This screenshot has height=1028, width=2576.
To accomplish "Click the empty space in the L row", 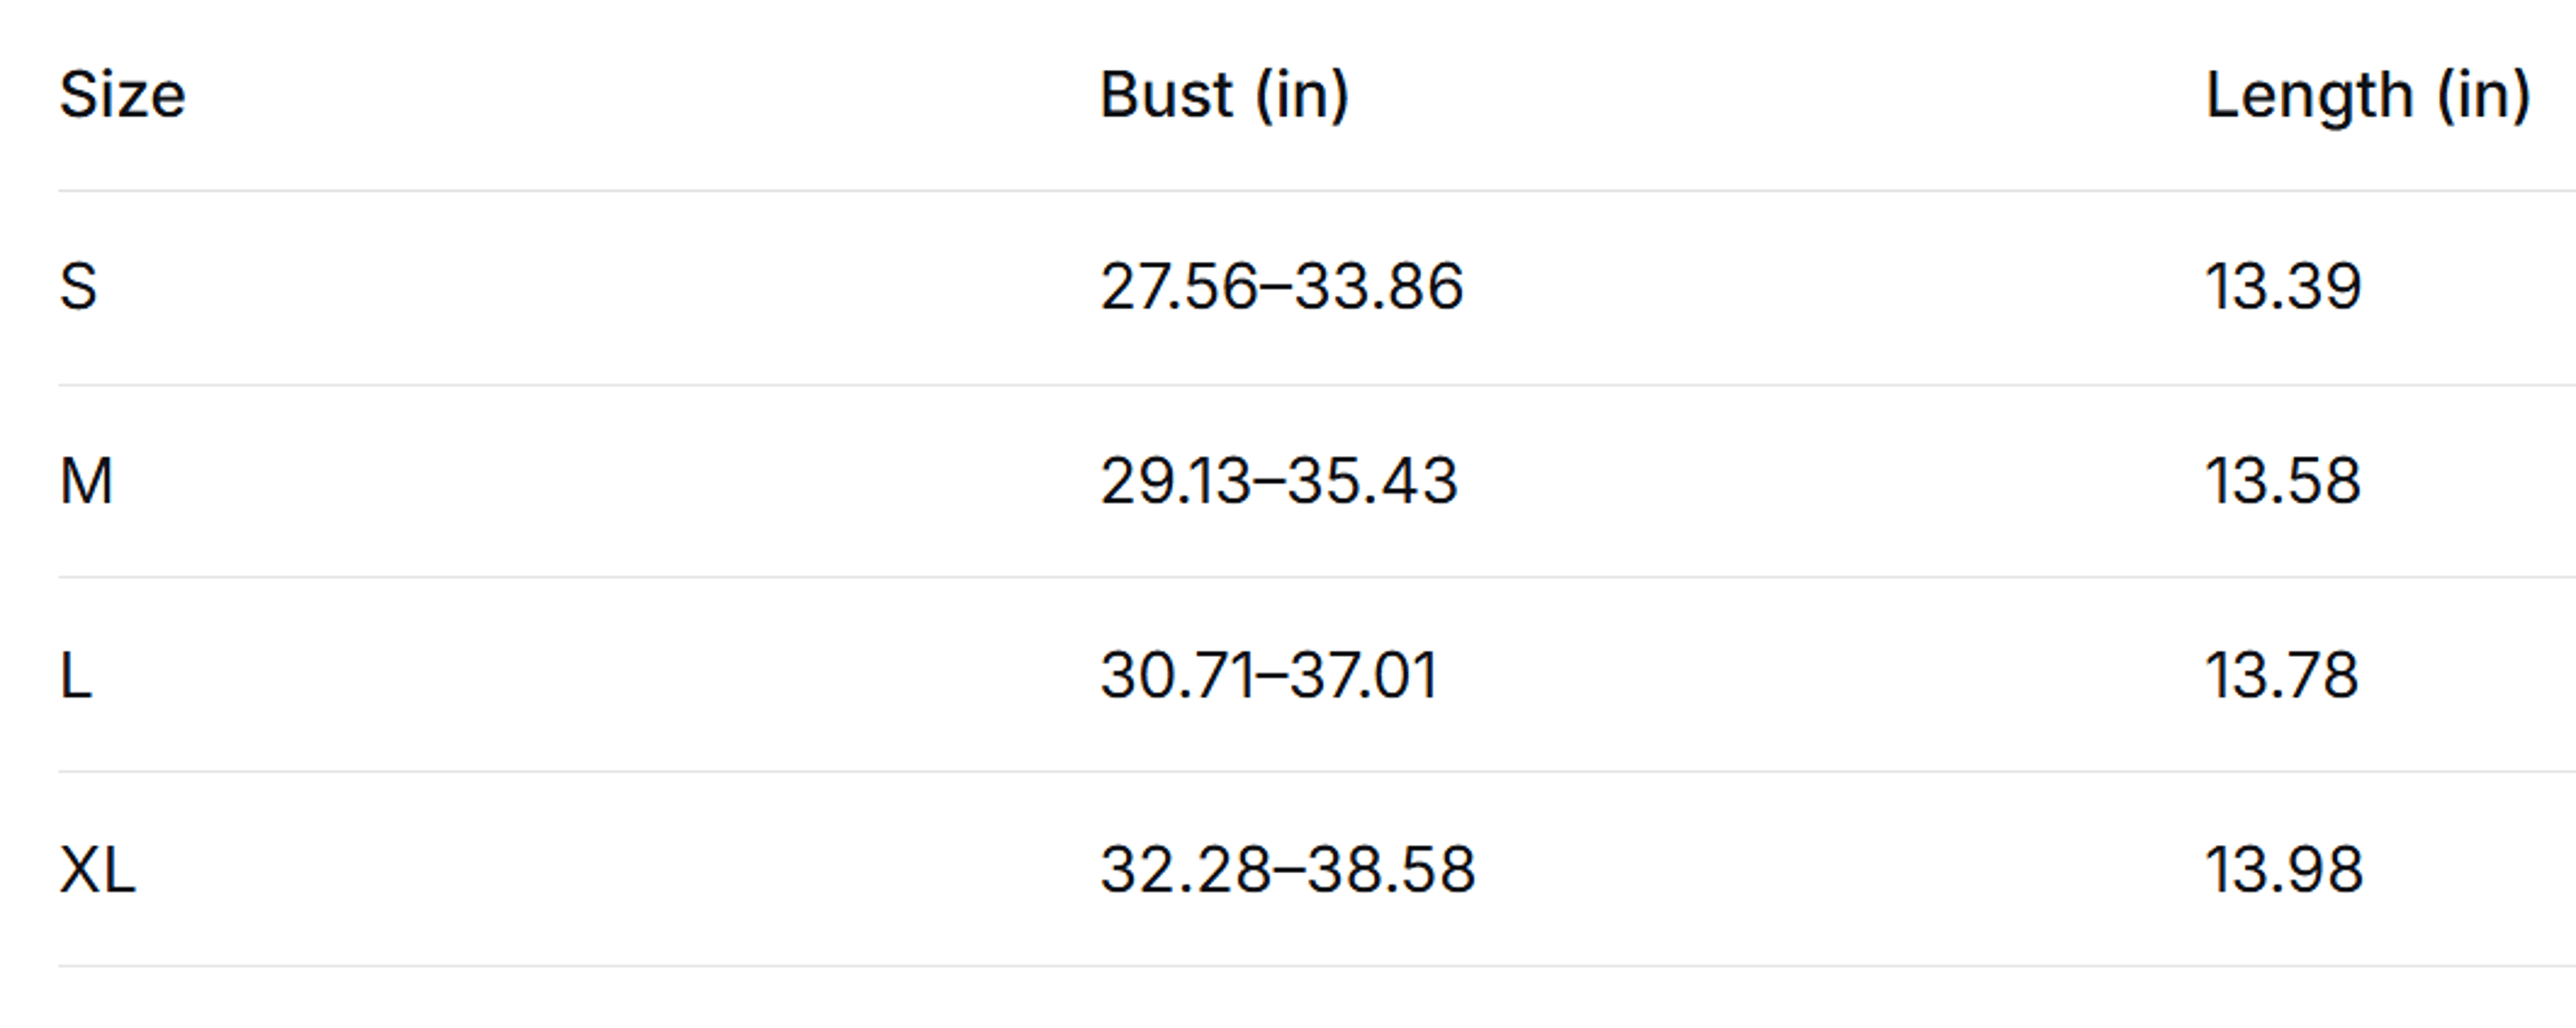I will pyautogui.click(x=600, y=675).
